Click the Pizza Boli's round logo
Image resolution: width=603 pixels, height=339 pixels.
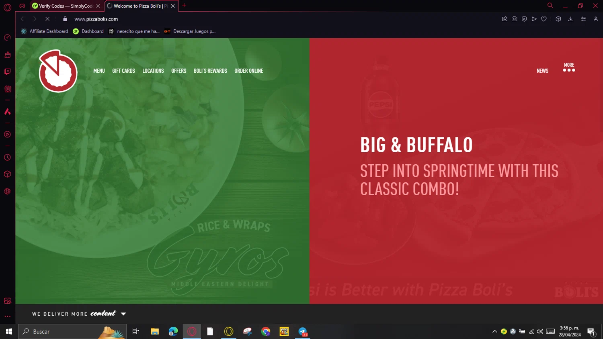pyautogui.click(x=58, y=71)
